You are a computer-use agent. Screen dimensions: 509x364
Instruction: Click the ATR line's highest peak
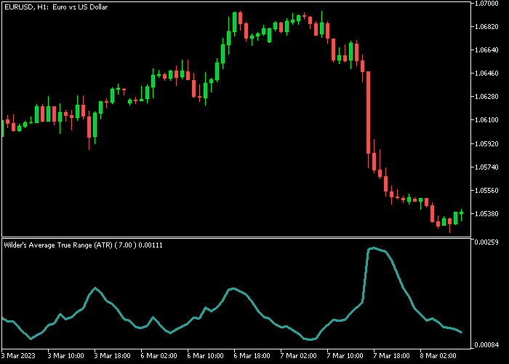click(x=373, y=248)
